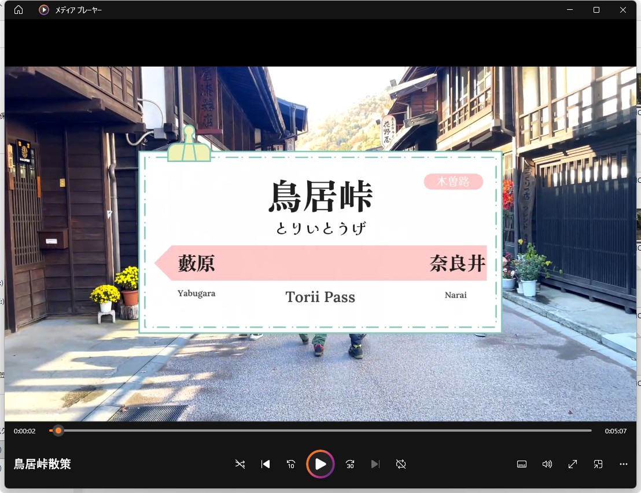Jump to the previous item
Viewport: 641px width, 493px height.
[265, 464]
